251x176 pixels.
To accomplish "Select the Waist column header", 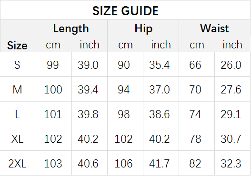I will [x=214, y=28].
